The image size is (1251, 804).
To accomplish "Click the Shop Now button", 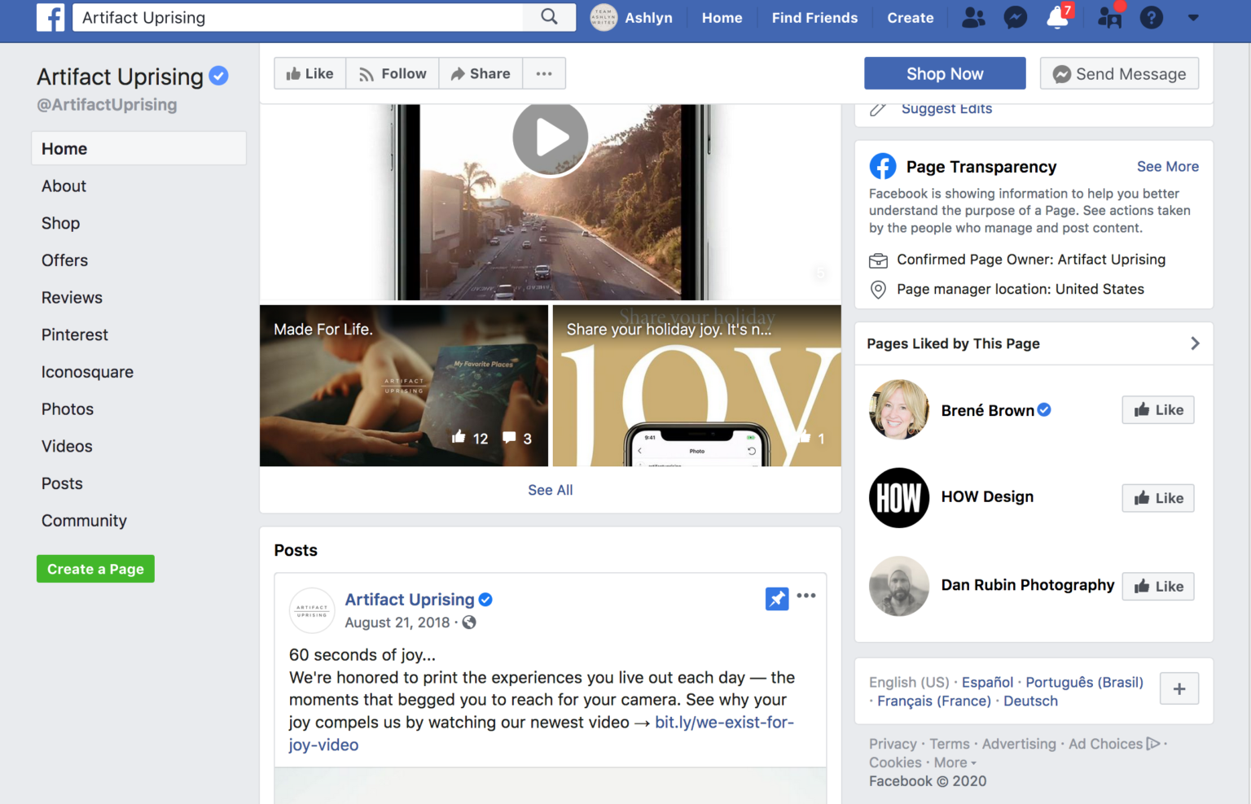I will [x=945, y=73].
